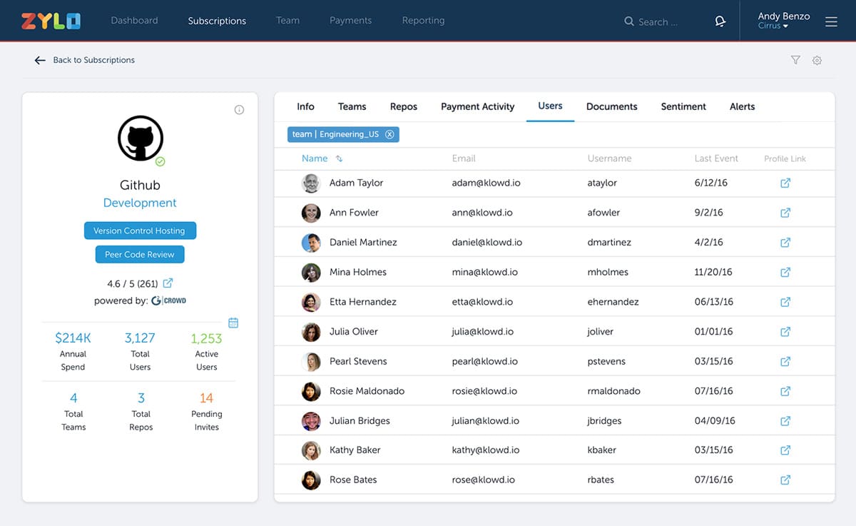Click the Development category link

point(140,203)
